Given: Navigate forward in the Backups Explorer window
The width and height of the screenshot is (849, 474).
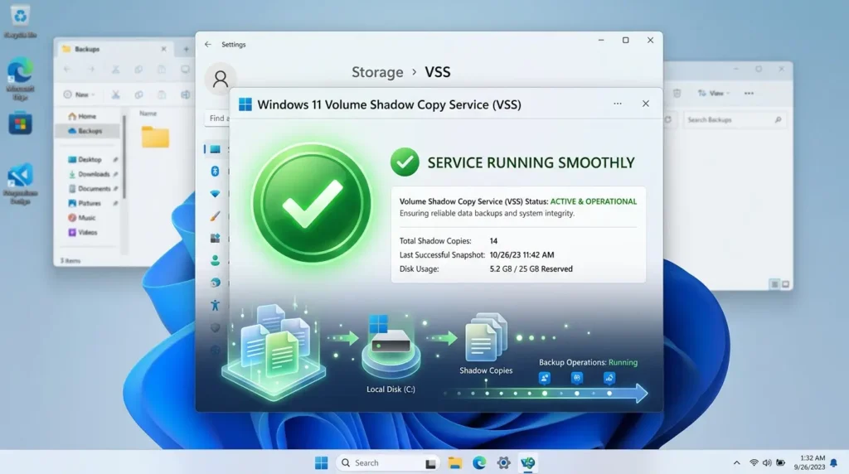Looking at the screenshot, I should click(91, 70).
